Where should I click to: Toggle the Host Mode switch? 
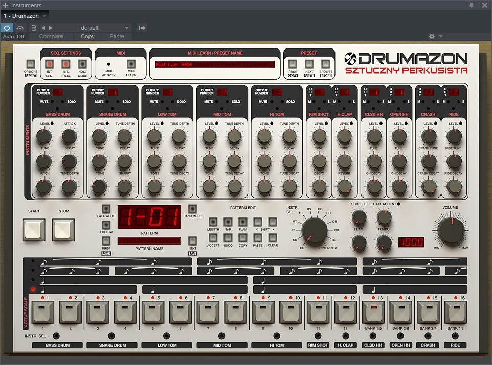click(x=82, y=64)
